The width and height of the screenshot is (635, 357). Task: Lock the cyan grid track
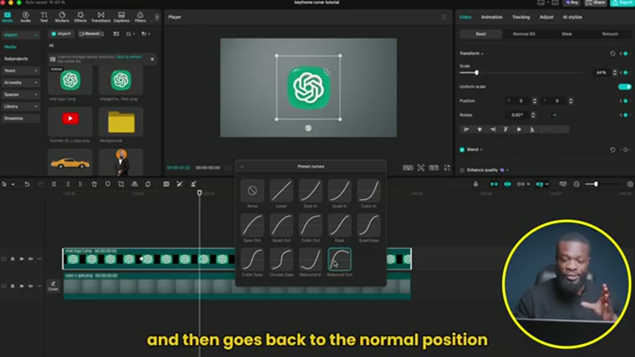point(13,286)
